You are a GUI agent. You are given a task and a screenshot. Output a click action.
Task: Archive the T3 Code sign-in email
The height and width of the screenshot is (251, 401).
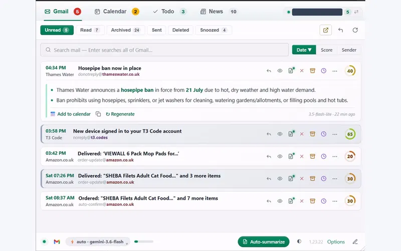point(312,134)
